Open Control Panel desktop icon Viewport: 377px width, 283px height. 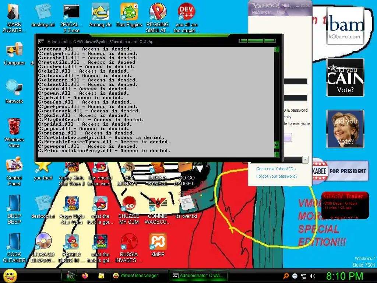point(14,171)
